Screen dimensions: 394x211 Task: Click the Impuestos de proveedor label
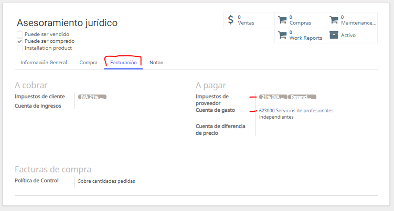tap(212, 100)
